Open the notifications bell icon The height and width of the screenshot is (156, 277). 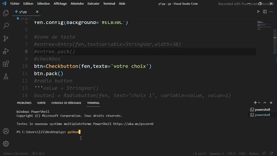tap(271, 153)
